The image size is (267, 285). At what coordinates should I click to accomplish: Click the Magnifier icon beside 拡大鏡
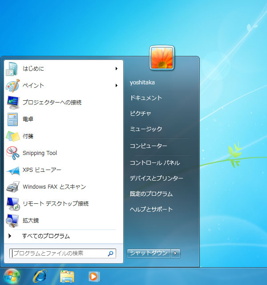tap(12, 221)
